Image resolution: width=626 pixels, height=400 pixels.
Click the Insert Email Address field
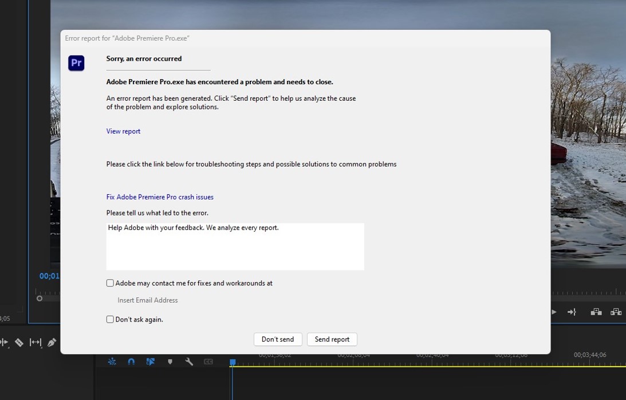pyautogui.click(x=148, y=300)
